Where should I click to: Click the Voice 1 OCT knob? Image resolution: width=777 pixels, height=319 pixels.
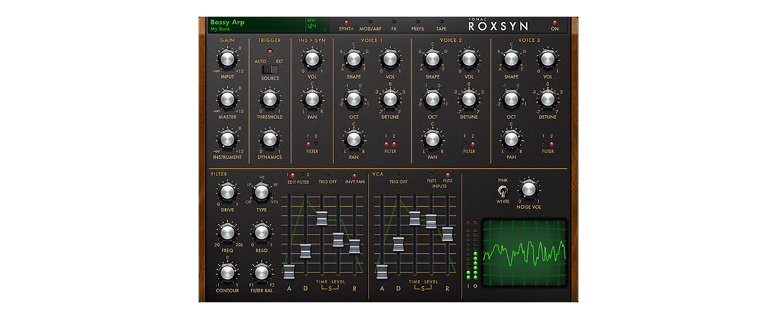[x=354, y=99]
